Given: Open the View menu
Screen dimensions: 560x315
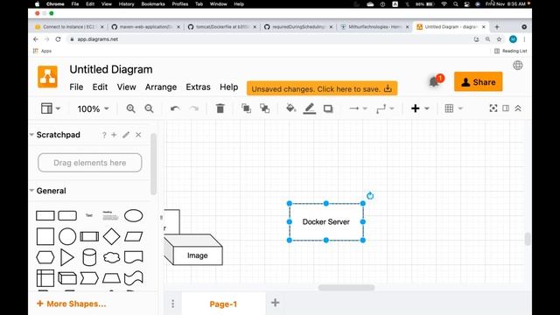Looking at the screenshot, I should point(126,87).
